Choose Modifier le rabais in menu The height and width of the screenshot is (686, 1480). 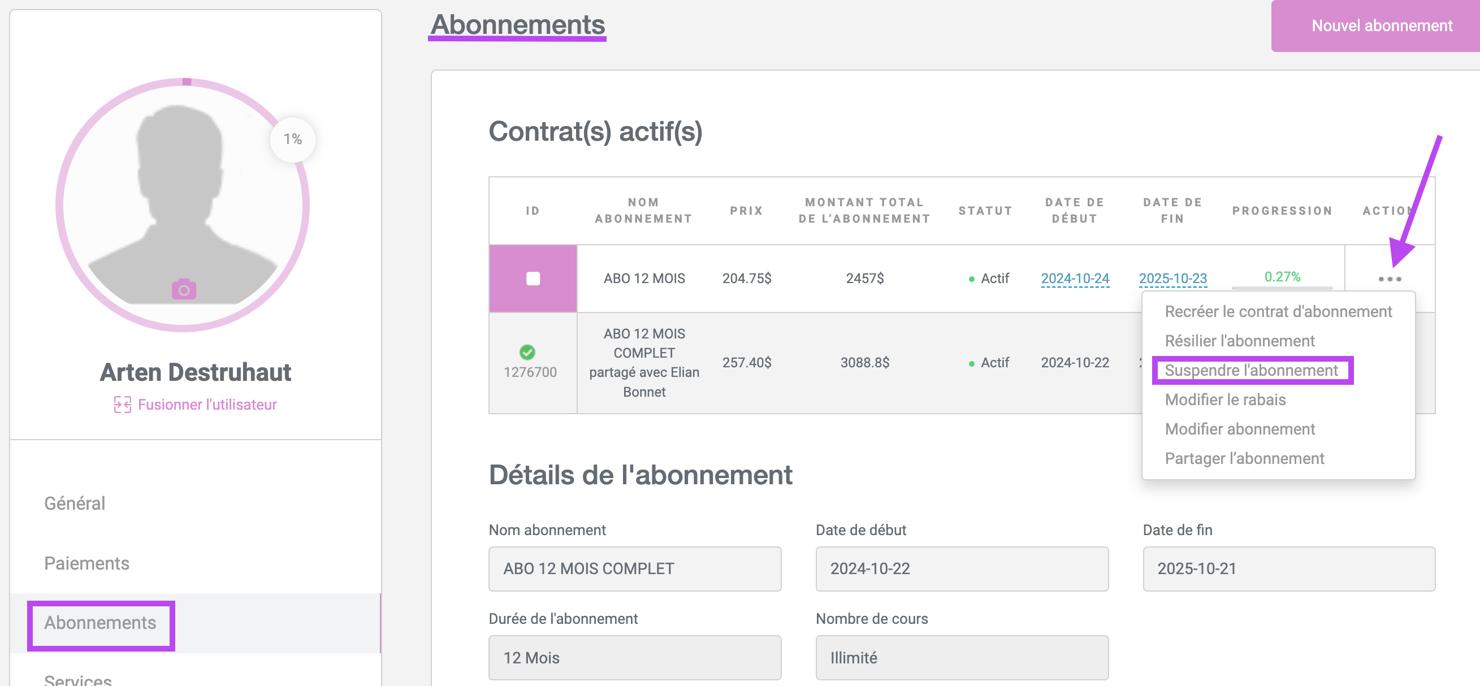pyautogui.click(x=1225, y=400)
